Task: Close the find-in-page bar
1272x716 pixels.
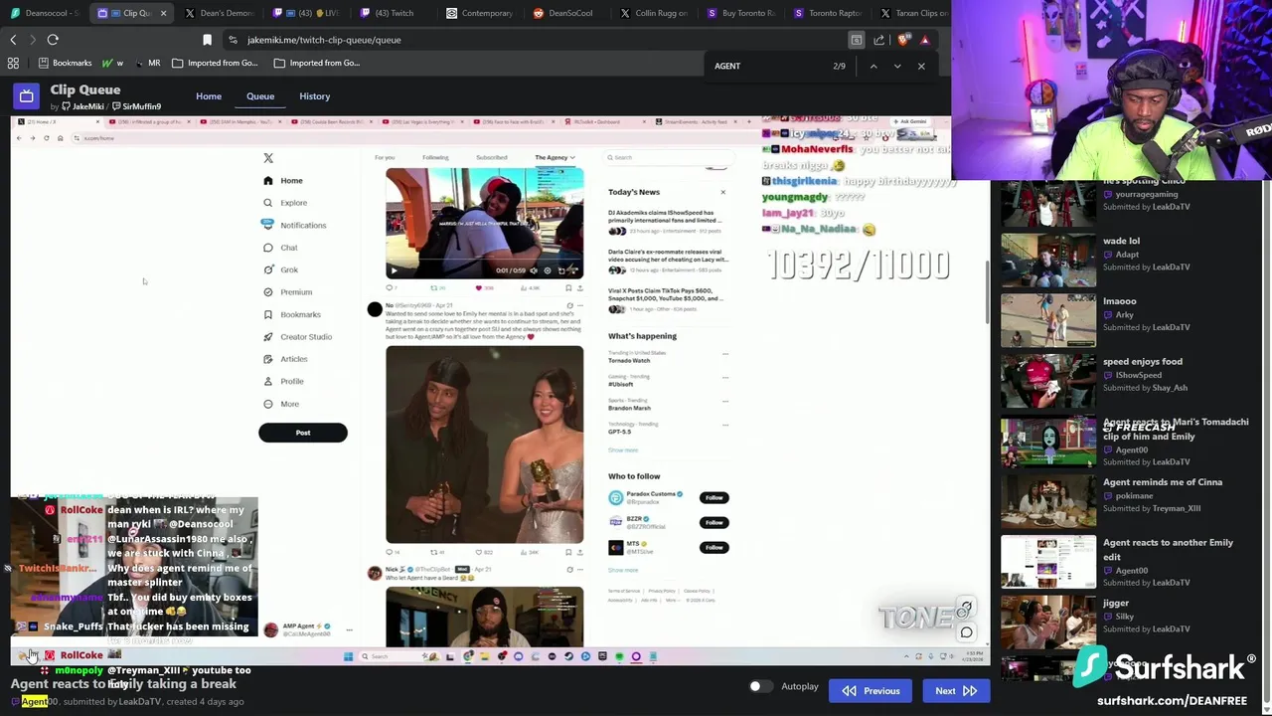Action: pos(921,66)
